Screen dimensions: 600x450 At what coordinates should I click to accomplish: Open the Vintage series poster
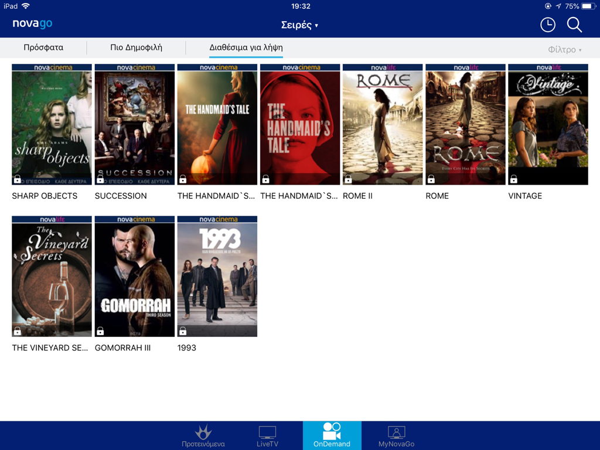tap(548, 124)
